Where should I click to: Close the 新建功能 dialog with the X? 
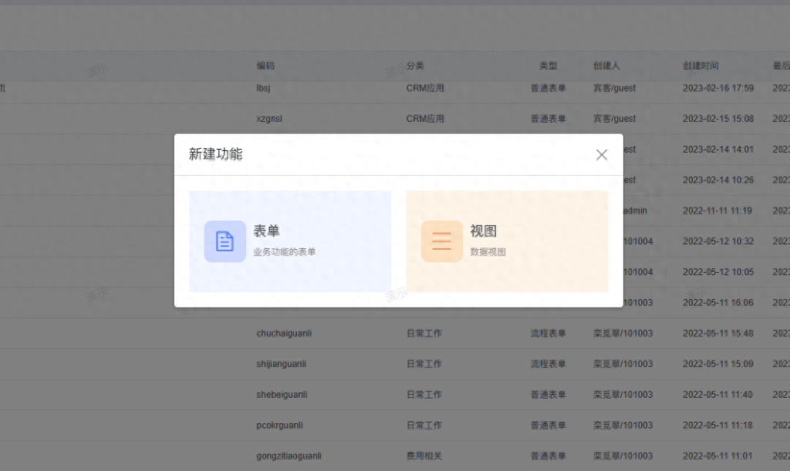tap(602, 154)
